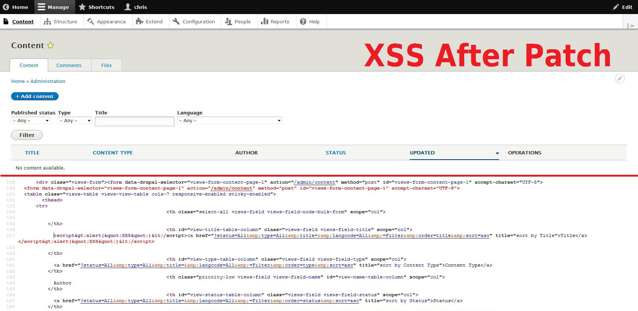Screen dimensions: 638x311
Task: Open the Help menu
Action: [x=310, y=21]
